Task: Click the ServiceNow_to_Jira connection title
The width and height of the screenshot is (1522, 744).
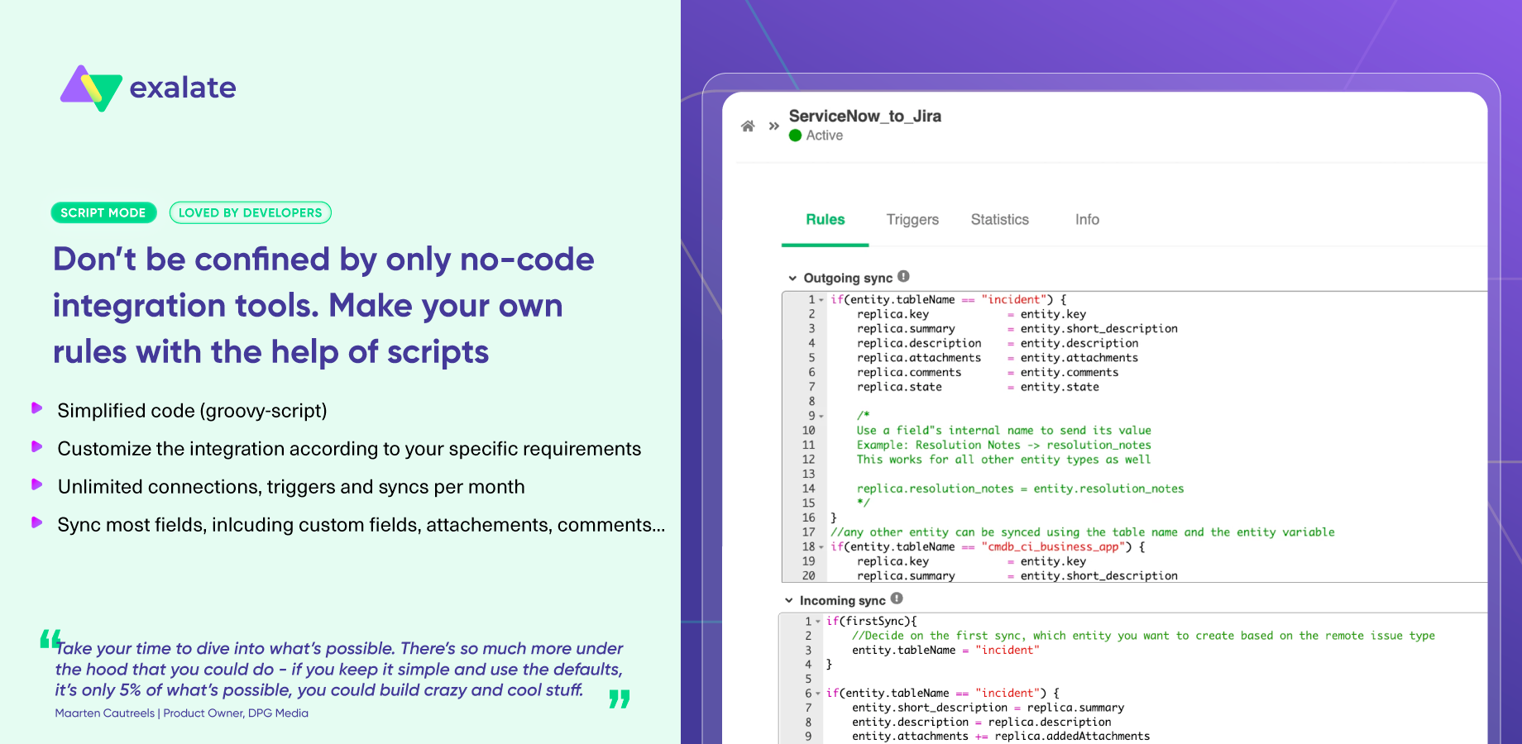Action: point(864,117)
